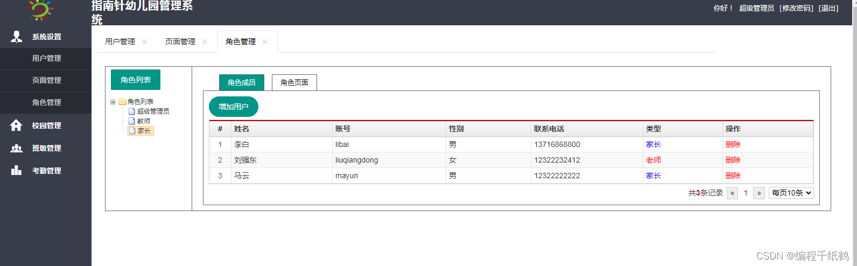Expand the 系统设置 sidebar section
This screenshot has height=266, width=857.
click(46, 37)
